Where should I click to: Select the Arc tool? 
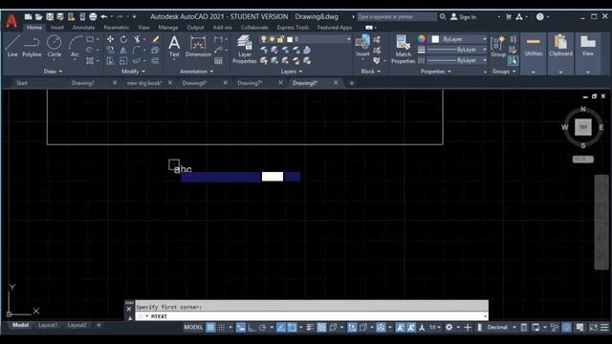click(x=75, y=47)
